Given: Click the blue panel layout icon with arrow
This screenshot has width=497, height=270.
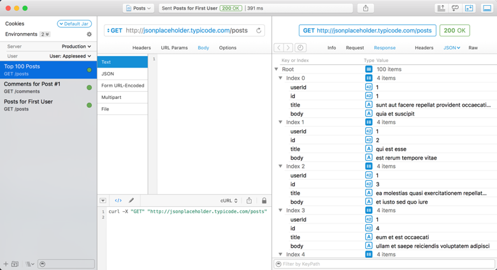Looking at the screenshot, I should (x=469, y=8).
